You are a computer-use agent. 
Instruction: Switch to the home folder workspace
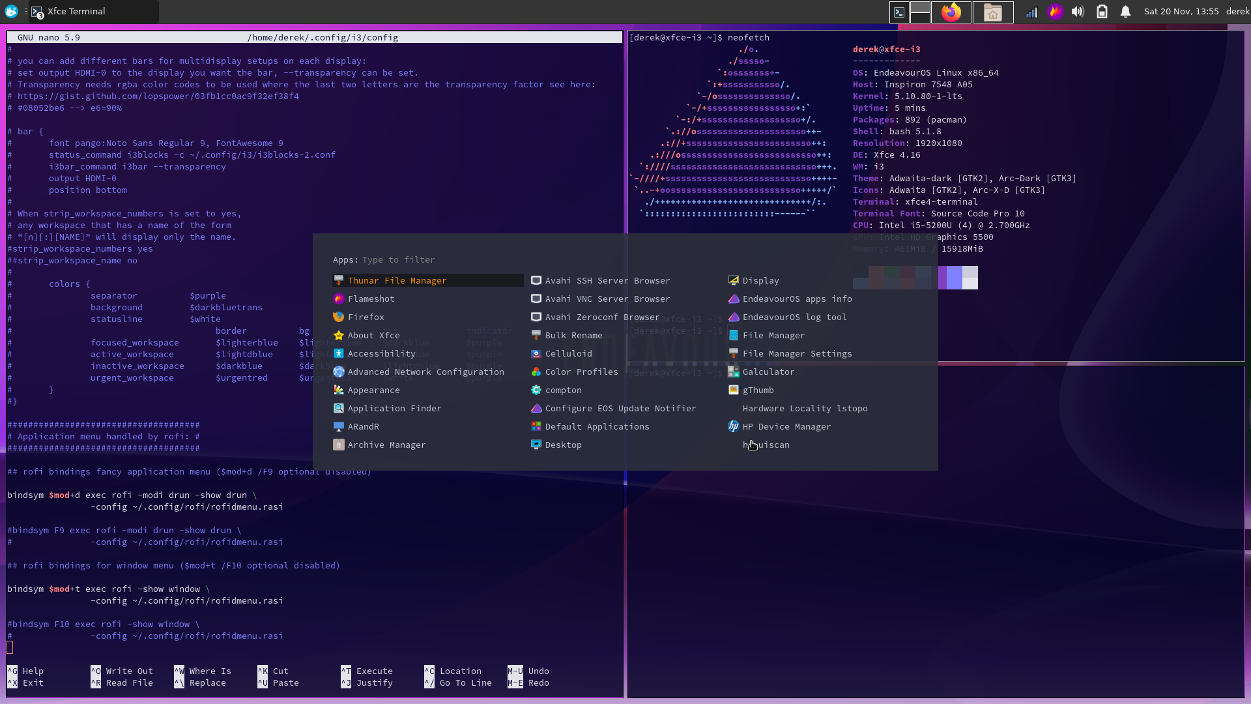[x=993, y=12]
